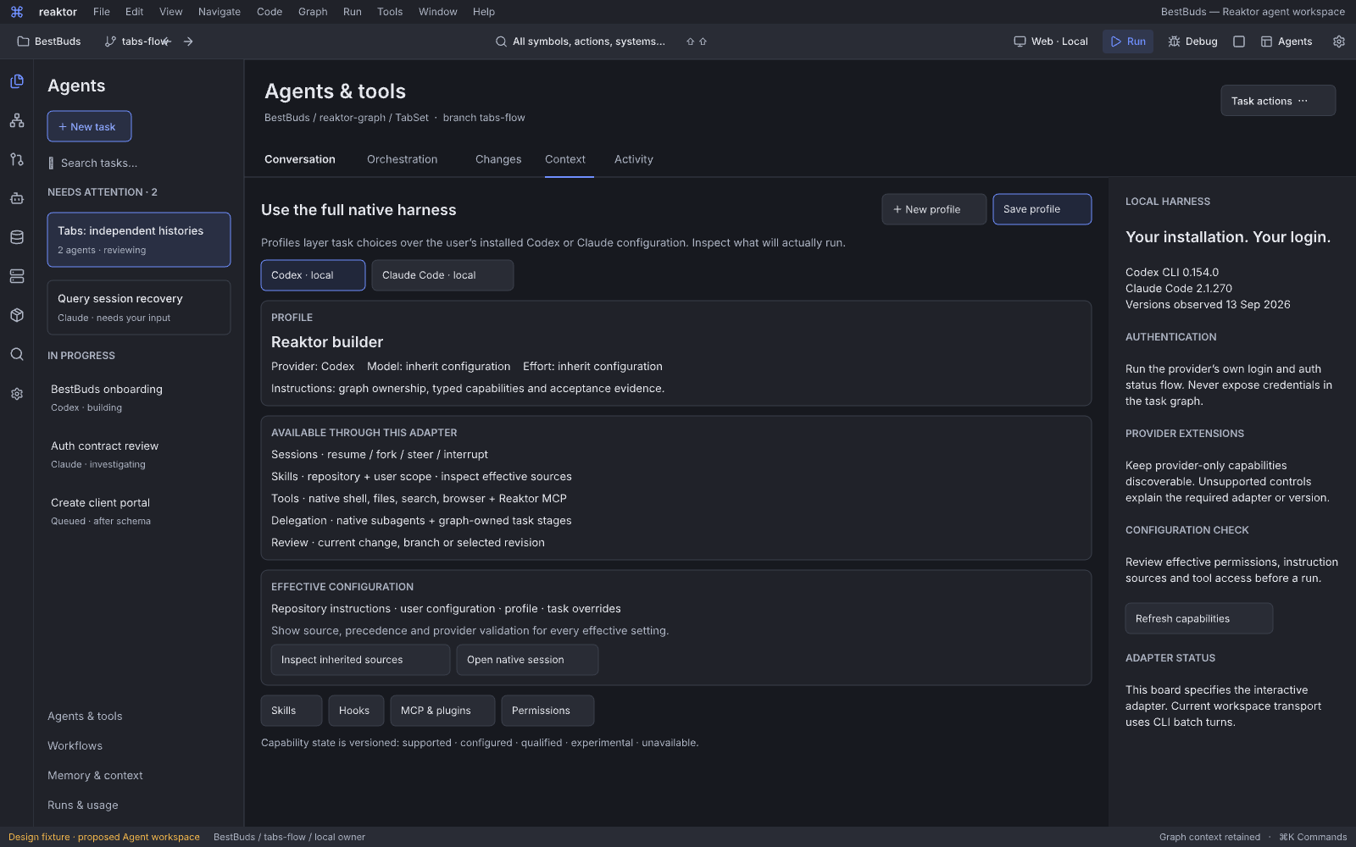Open the Web · Local target selector
Image resolution: width=1356 pixels, height=847 pixels.
coord(1051,42)
